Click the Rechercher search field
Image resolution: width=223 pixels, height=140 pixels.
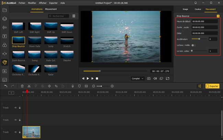click(59, 16)
